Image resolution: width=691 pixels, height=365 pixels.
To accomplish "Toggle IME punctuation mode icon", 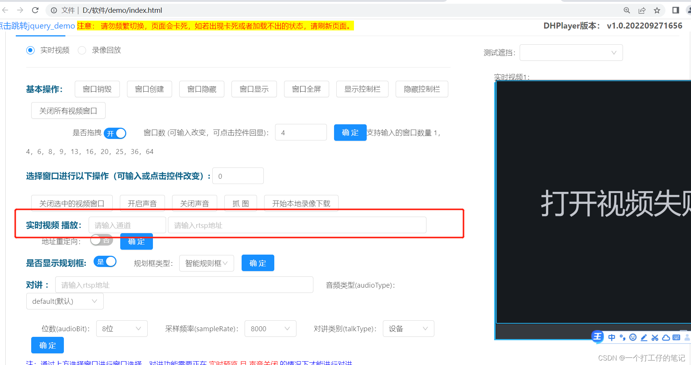I will tap(623, 337).
